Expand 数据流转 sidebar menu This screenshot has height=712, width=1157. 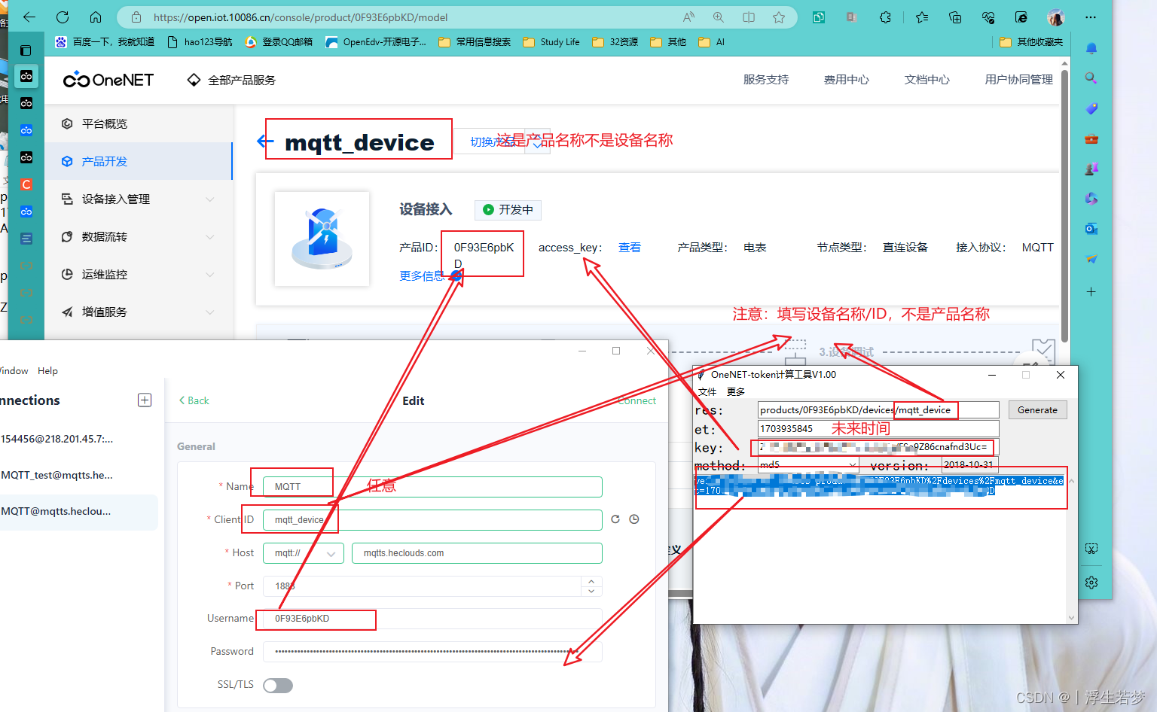138,236
